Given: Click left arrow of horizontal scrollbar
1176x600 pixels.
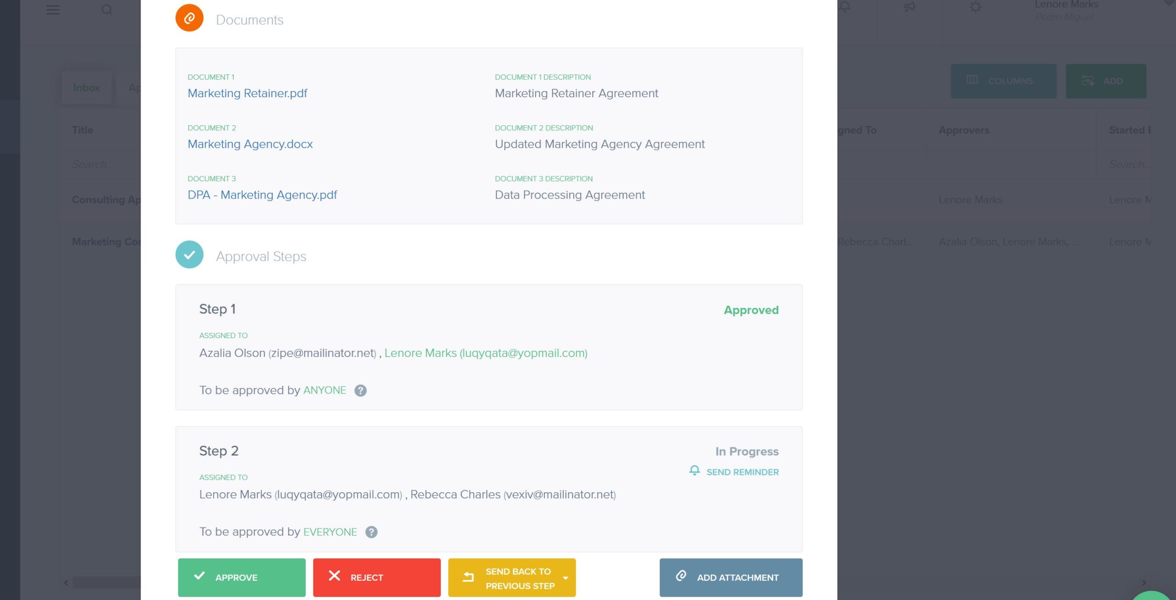Looking at the screenshot, I should click(66, 583).
